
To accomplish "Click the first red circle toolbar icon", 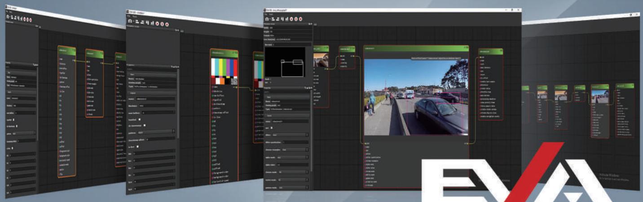I will point(291,19).
